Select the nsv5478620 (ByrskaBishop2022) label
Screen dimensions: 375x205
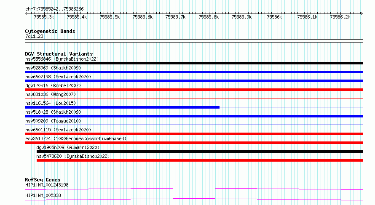[73, 156]
